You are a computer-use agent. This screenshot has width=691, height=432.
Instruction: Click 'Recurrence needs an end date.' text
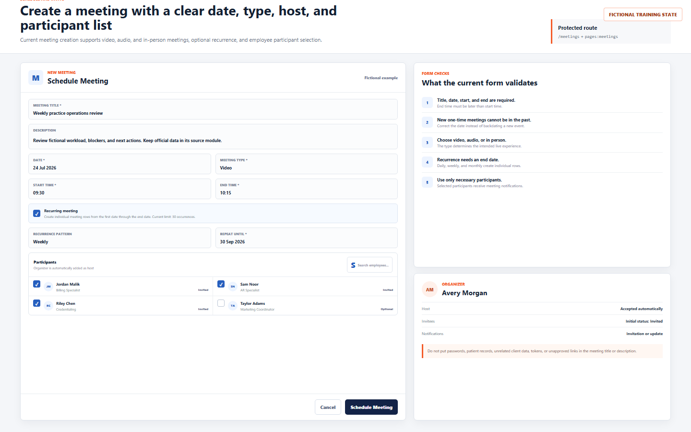pyautogui.click(x=468, y=160)
